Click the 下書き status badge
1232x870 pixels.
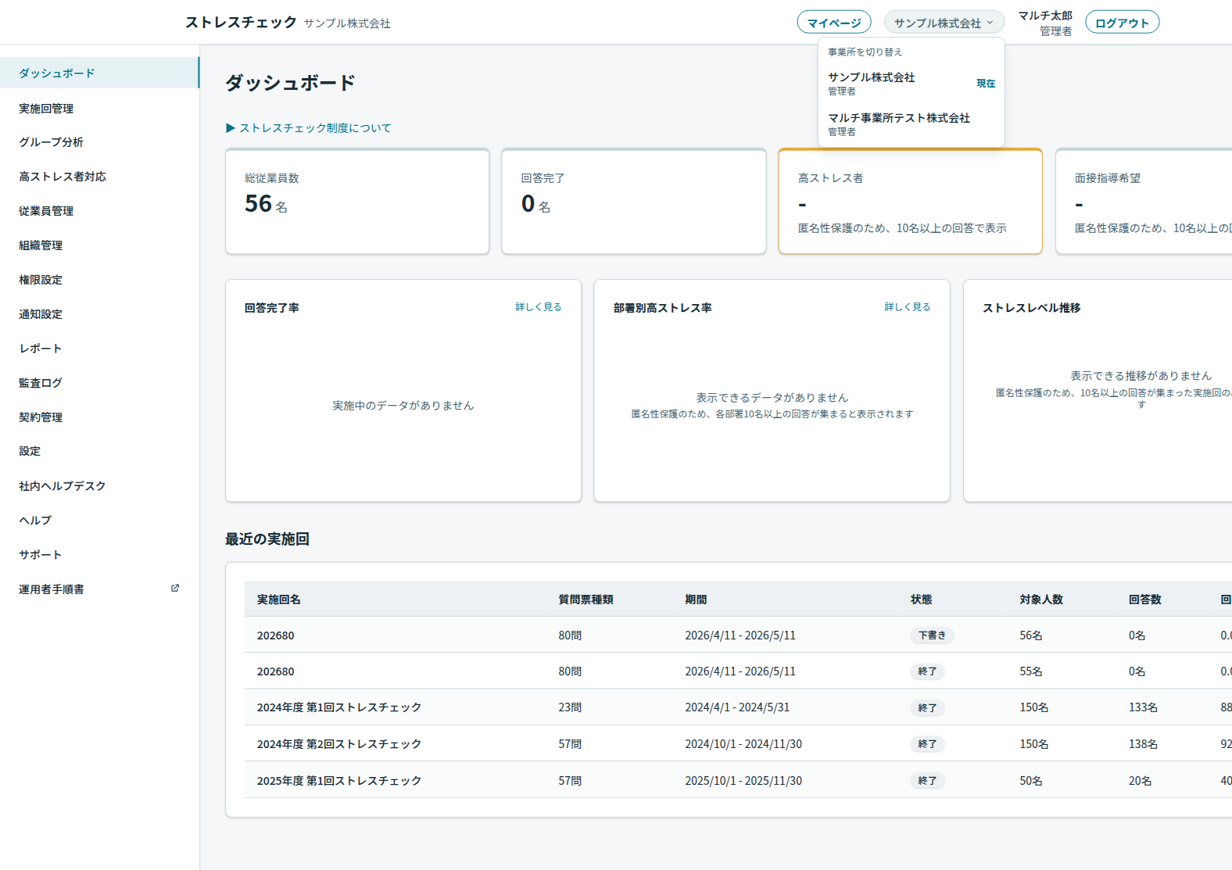point(932,635)
